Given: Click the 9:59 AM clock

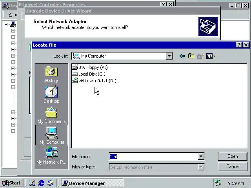Looking at the screenshot, I should pyautogui.click(x=236, y=183).
